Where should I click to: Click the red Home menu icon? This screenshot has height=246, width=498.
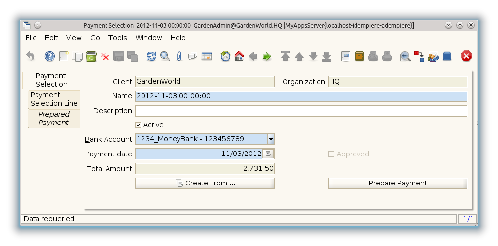coord(239,56)
